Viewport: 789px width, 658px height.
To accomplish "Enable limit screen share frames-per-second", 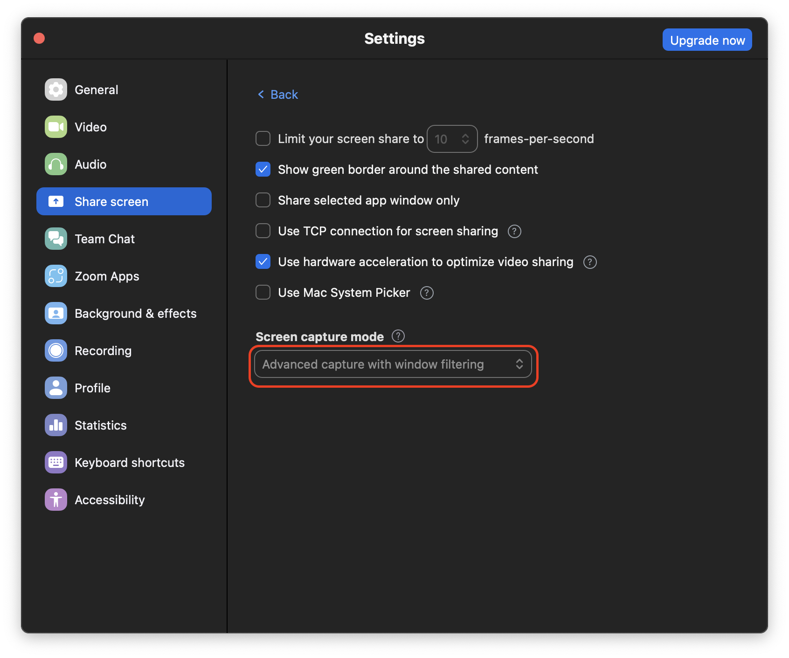I will tap(263, 138).
